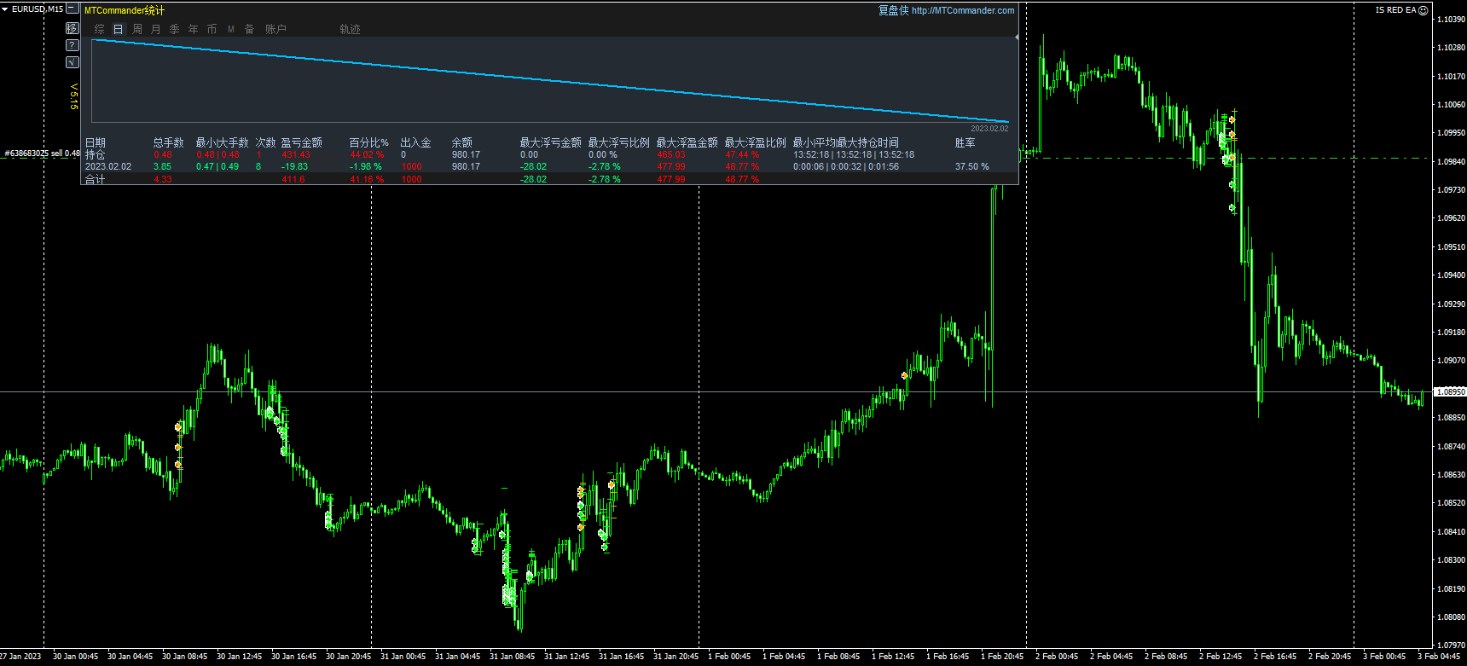Select the 币 currency tab
The image size is (1467, 666).
click(212, 29)
